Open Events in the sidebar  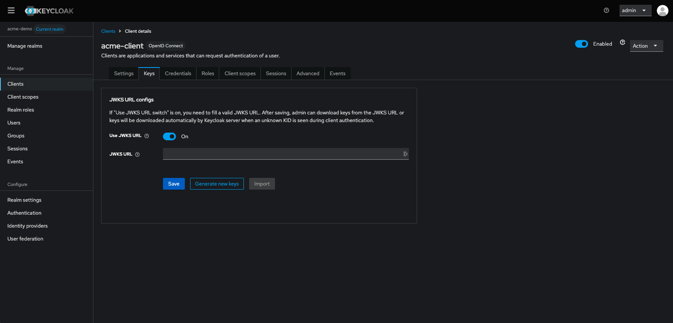pyautogui.click(x=47, y=162)
